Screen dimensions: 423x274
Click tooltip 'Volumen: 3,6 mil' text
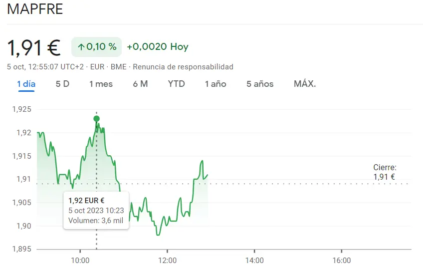pyautogui.click(x=96, y=221)
